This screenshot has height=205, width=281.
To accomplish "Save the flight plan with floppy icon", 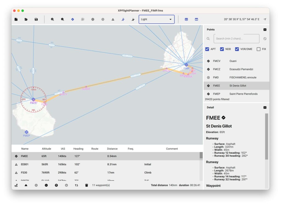I will pos(36,19).
